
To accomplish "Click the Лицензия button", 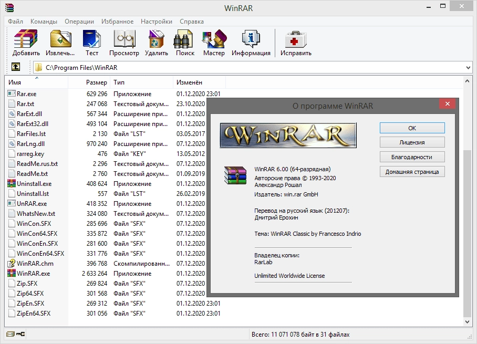I will click(412, 142).
